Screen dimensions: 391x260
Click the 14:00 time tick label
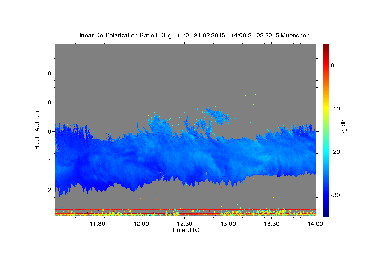[315, 224]
